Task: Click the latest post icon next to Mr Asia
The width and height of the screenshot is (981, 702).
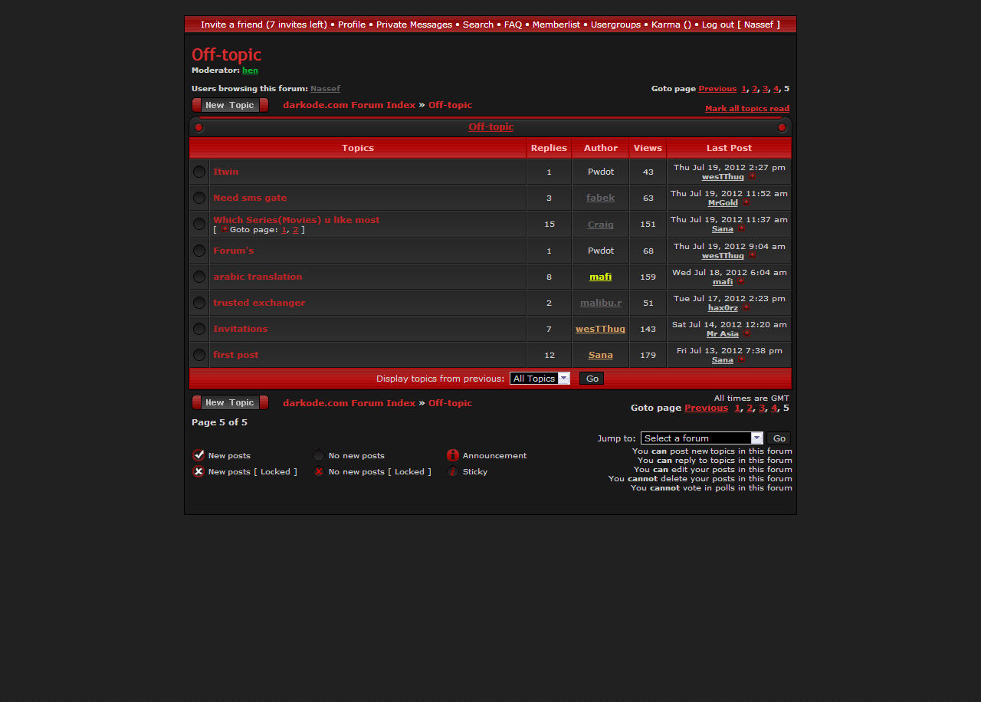Action: click(746, 334)
